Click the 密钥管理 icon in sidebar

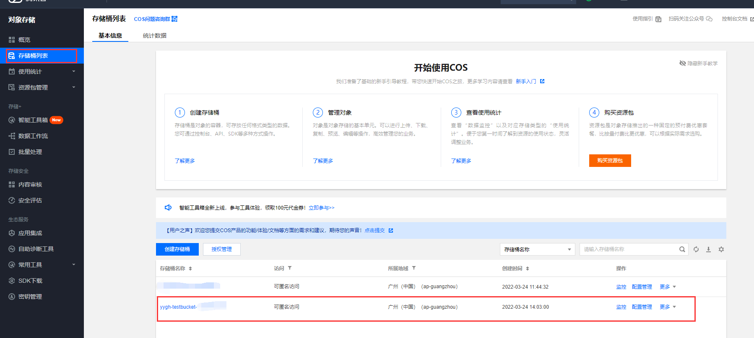point(12,297)
